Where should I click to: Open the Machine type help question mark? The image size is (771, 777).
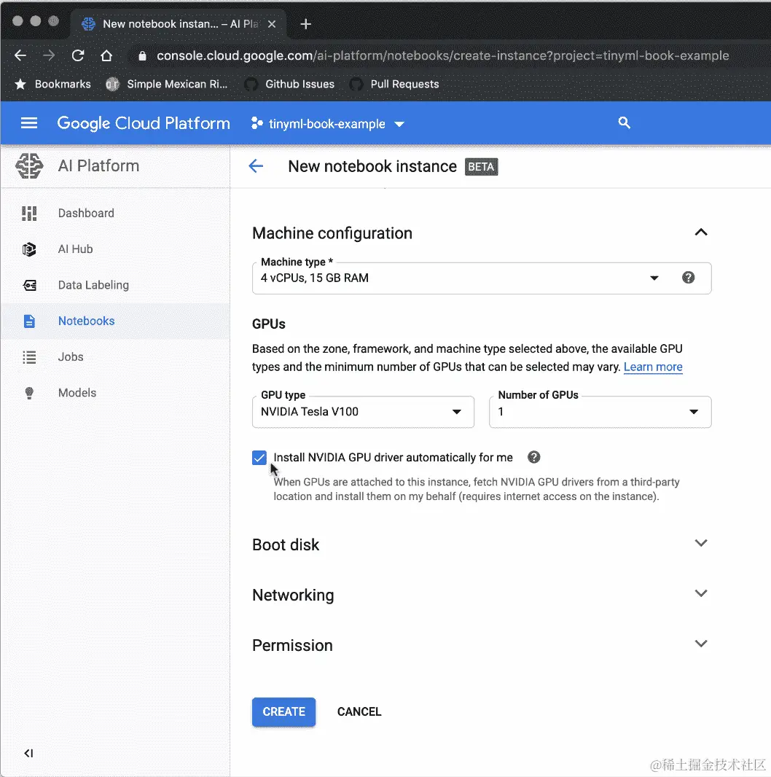click(688, 278)
